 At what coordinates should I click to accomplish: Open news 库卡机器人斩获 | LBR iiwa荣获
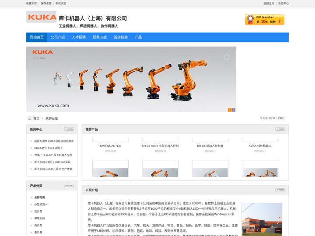pyautogui.click(x=52, y=162)
